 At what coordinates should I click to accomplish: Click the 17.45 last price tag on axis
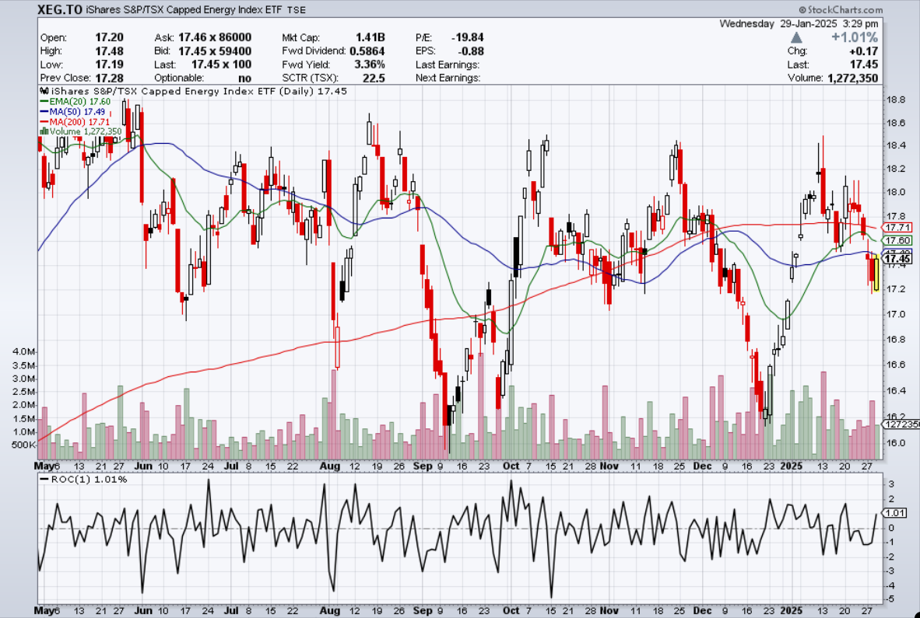click(898, 259)
